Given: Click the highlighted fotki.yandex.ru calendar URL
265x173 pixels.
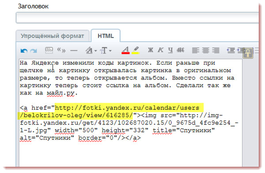Looking at the screenshot, I should (111, 112).
